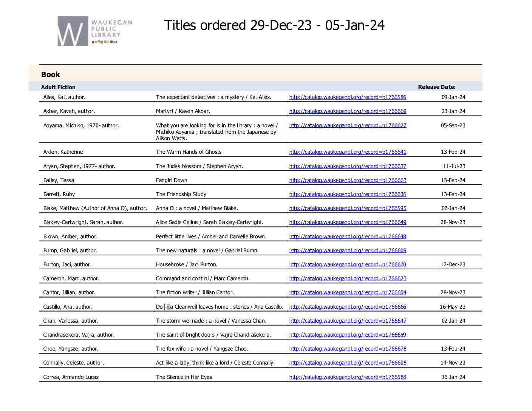Open catalog link for The saint of bright doors
The height and width of the screenshot is (411, 532).
click(x=348, y=335)
